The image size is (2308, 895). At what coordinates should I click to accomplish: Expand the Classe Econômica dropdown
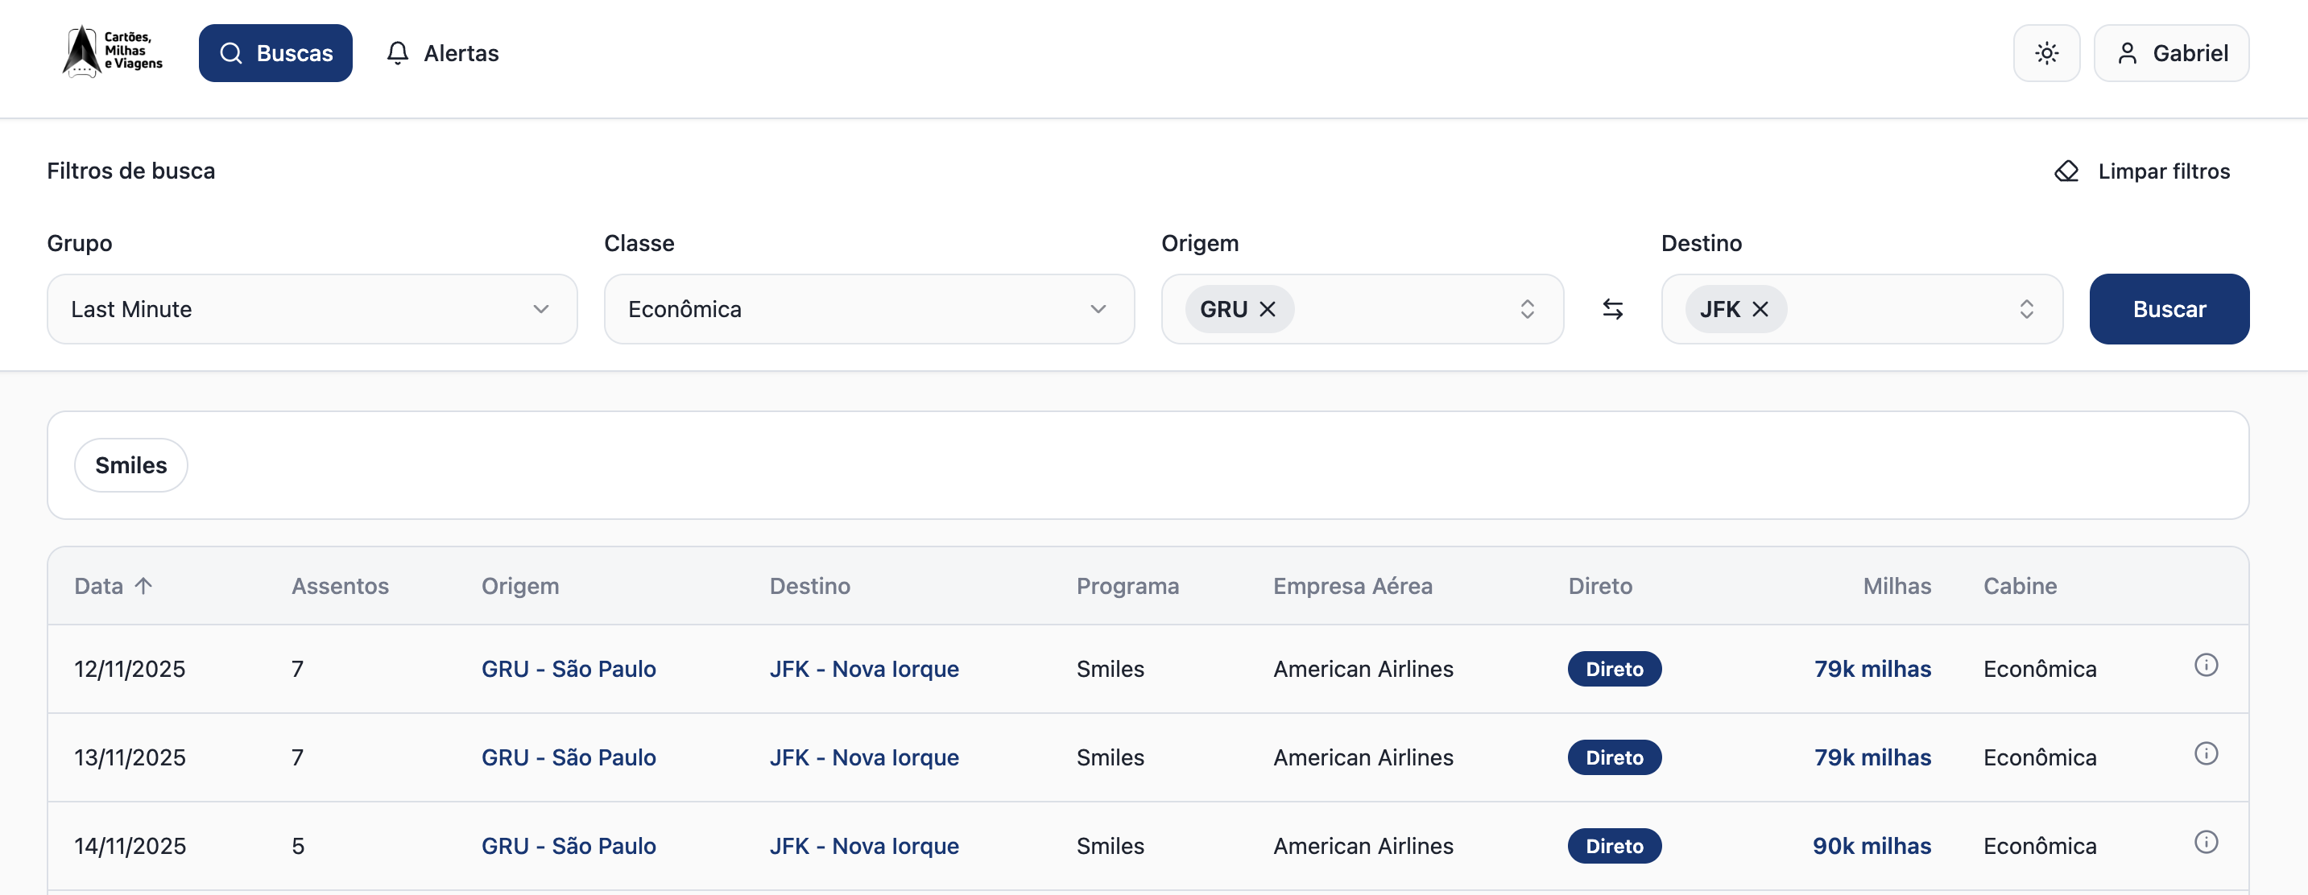click(868, 309)
